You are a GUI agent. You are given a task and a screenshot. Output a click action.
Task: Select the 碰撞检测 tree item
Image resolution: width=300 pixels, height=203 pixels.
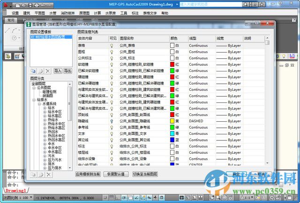click(x=49, y=92)
